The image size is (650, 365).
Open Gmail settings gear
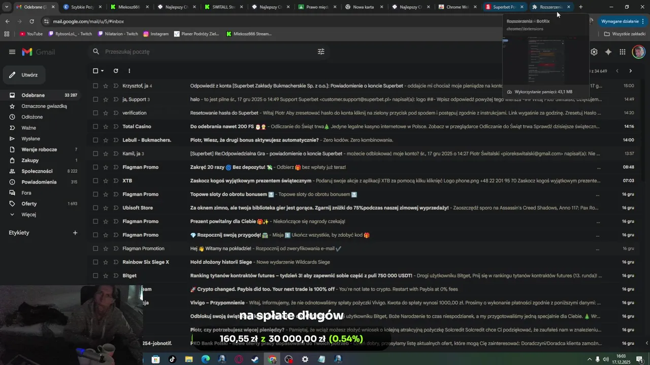tap(594, 52)
